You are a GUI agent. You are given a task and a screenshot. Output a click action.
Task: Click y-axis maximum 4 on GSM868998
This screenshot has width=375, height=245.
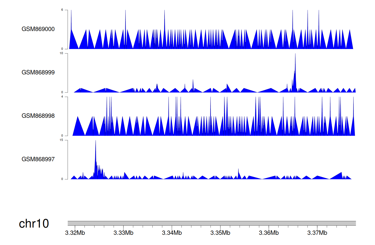click(62, 97)
